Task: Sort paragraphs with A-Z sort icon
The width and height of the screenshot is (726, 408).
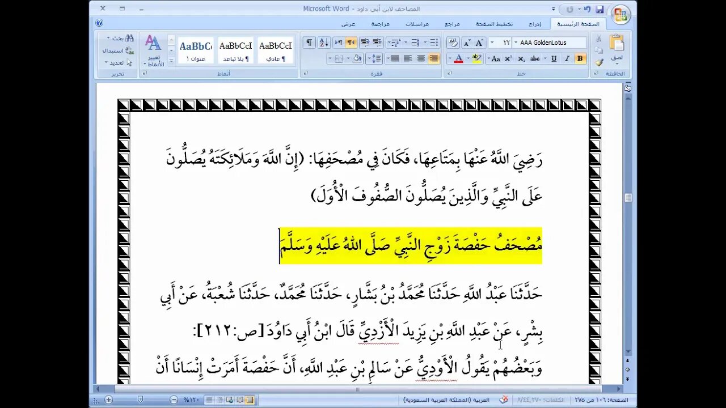Action: [325, 42]
